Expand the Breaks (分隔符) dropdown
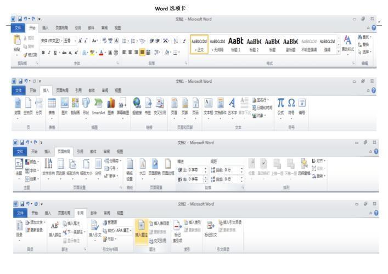 [113, 161]
